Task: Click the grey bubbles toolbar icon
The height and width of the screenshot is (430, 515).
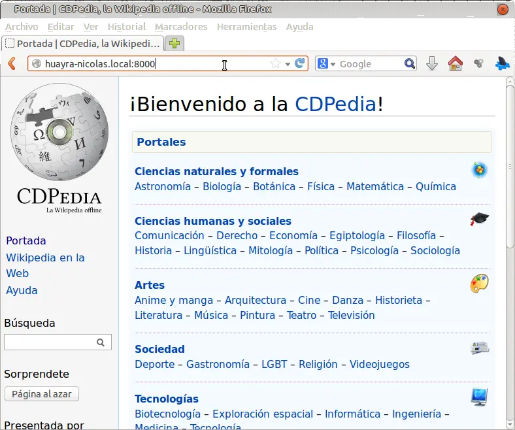Action: click(479, 63)
